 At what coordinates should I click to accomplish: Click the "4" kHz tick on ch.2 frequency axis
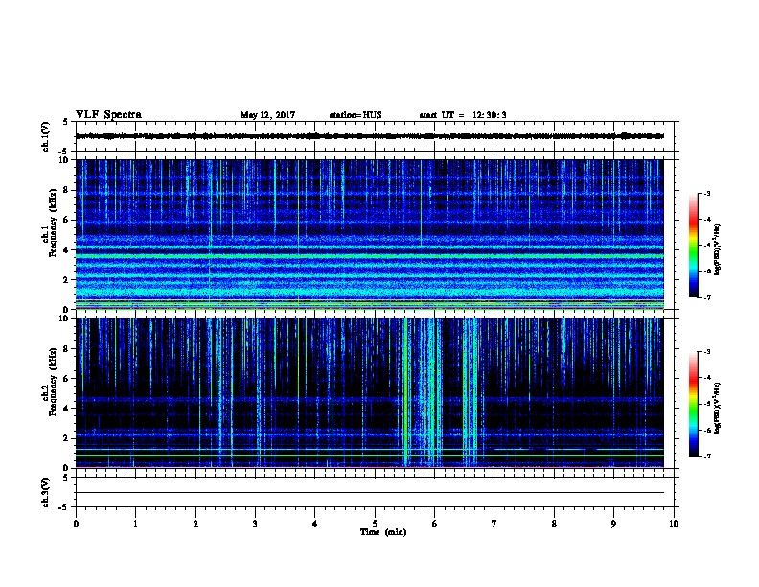pyautogui.click(x=67, y=409)
